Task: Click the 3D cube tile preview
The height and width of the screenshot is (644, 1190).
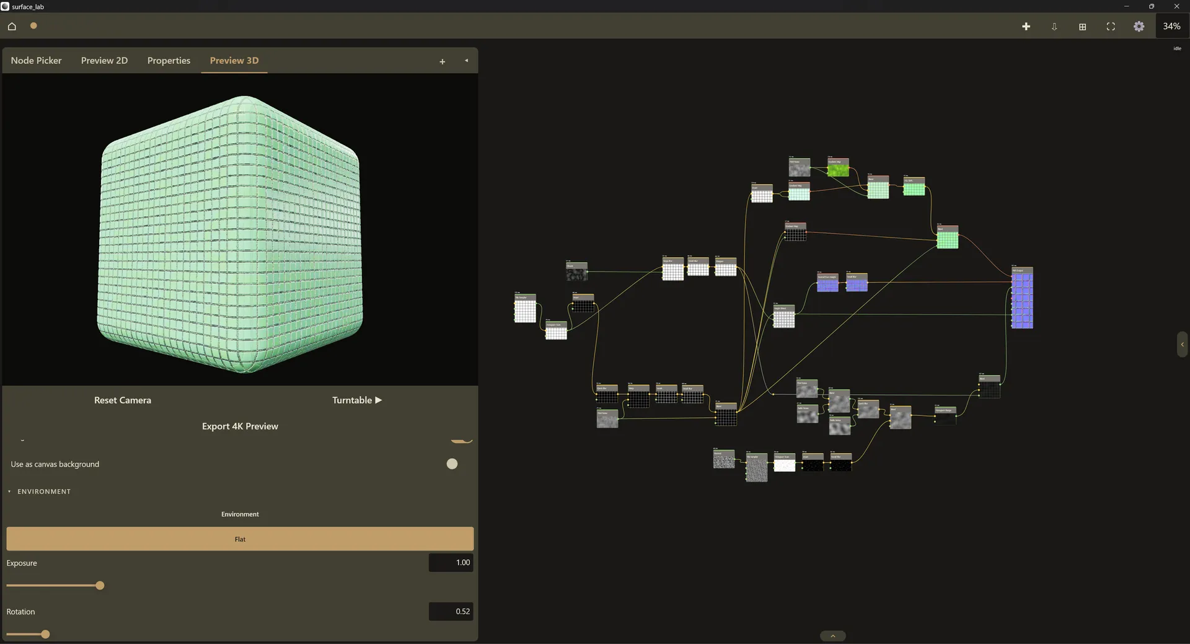Action: 231,234
